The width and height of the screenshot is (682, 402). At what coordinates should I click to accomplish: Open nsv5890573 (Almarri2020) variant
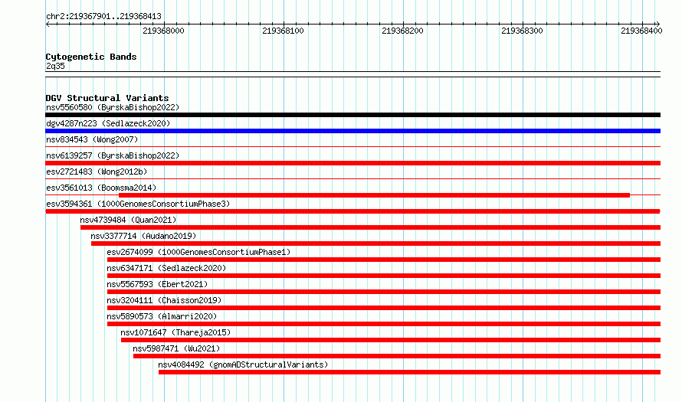[x=162, y=316]
